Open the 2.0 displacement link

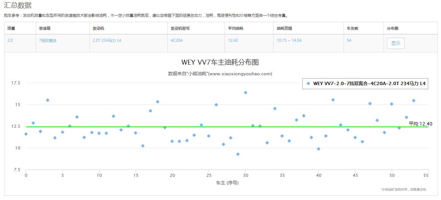pos(10,40)
